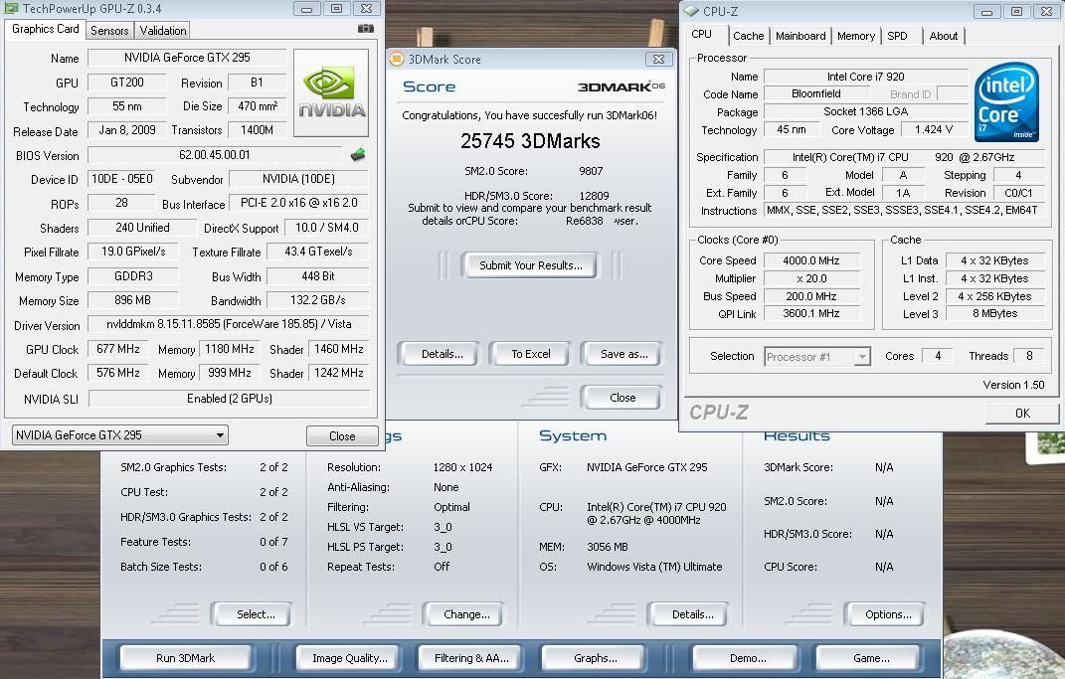Screen dimensions: 1065x679
Task: Click the Bandwidth value 132.2 GB/s
Action: click(x=318, y=300)
